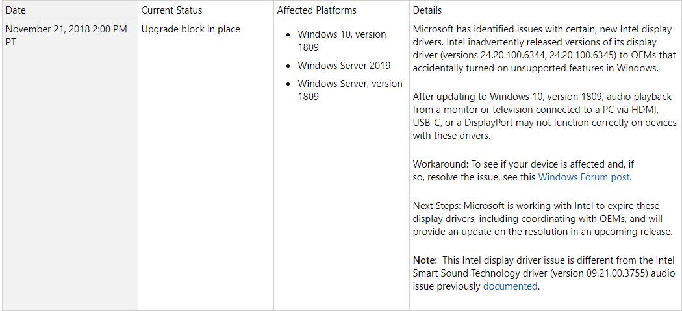
Task: Select the November 21, 2018 date cell
Action: pyautogui.click(x=66, y=35)
